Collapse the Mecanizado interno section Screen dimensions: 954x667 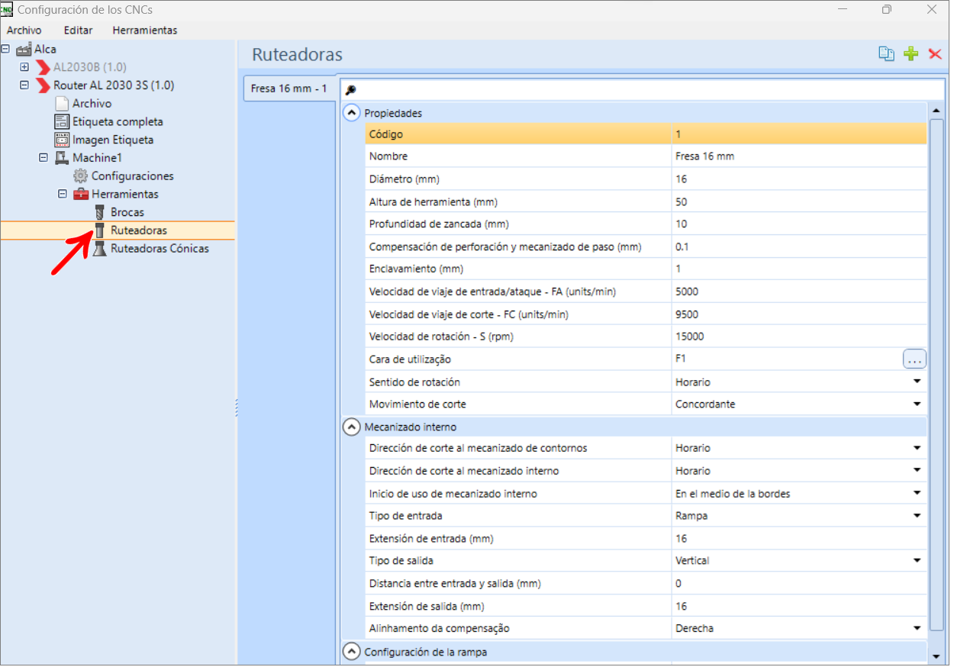click(x=351, y=427)
